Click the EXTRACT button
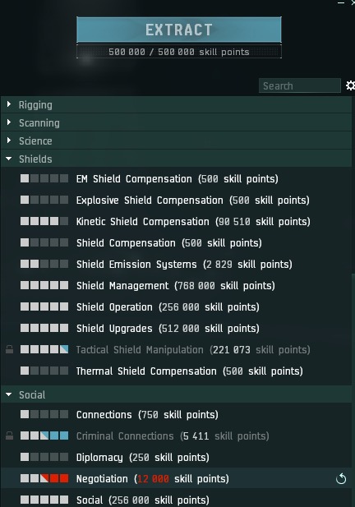This screenshot has height=507, width=355. tap(179, 30)
